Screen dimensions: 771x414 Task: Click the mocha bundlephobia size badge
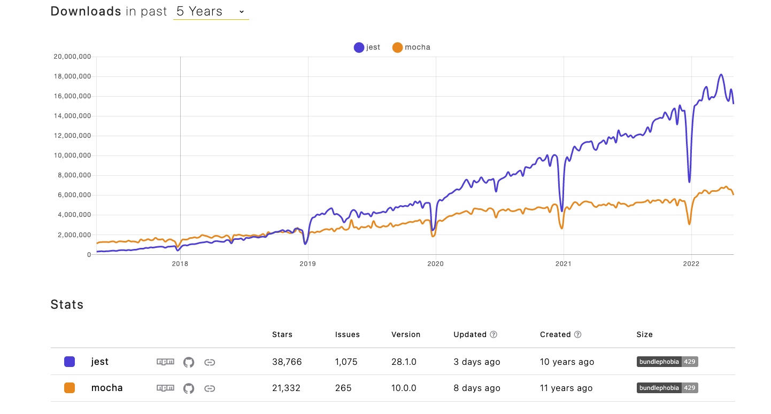[x=667, y=388]
